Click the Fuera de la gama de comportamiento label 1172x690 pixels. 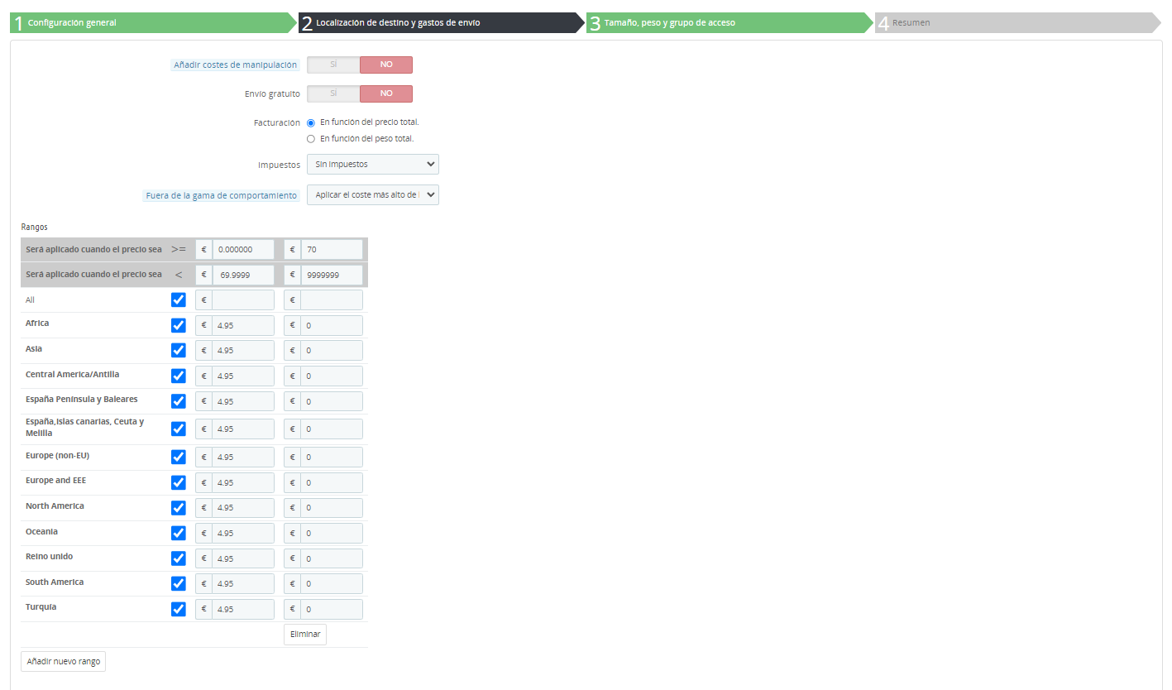tap(221, 196)
